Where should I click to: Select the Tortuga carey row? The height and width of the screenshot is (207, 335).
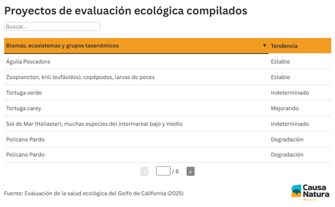(x=167, y=108)
